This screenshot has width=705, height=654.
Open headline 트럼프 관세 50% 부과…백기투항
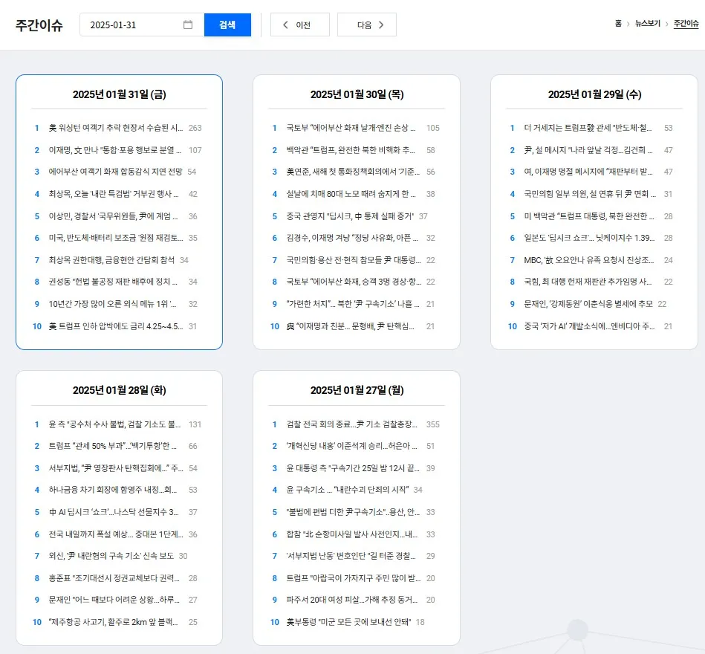coord(112,446)
